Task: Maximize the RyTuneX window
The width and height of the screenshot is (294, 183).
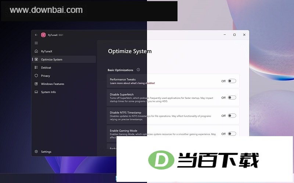Action: tap(234, 35)
